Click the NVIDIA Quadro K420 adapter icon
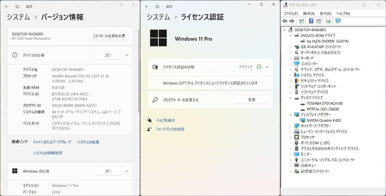 point(303,121)
